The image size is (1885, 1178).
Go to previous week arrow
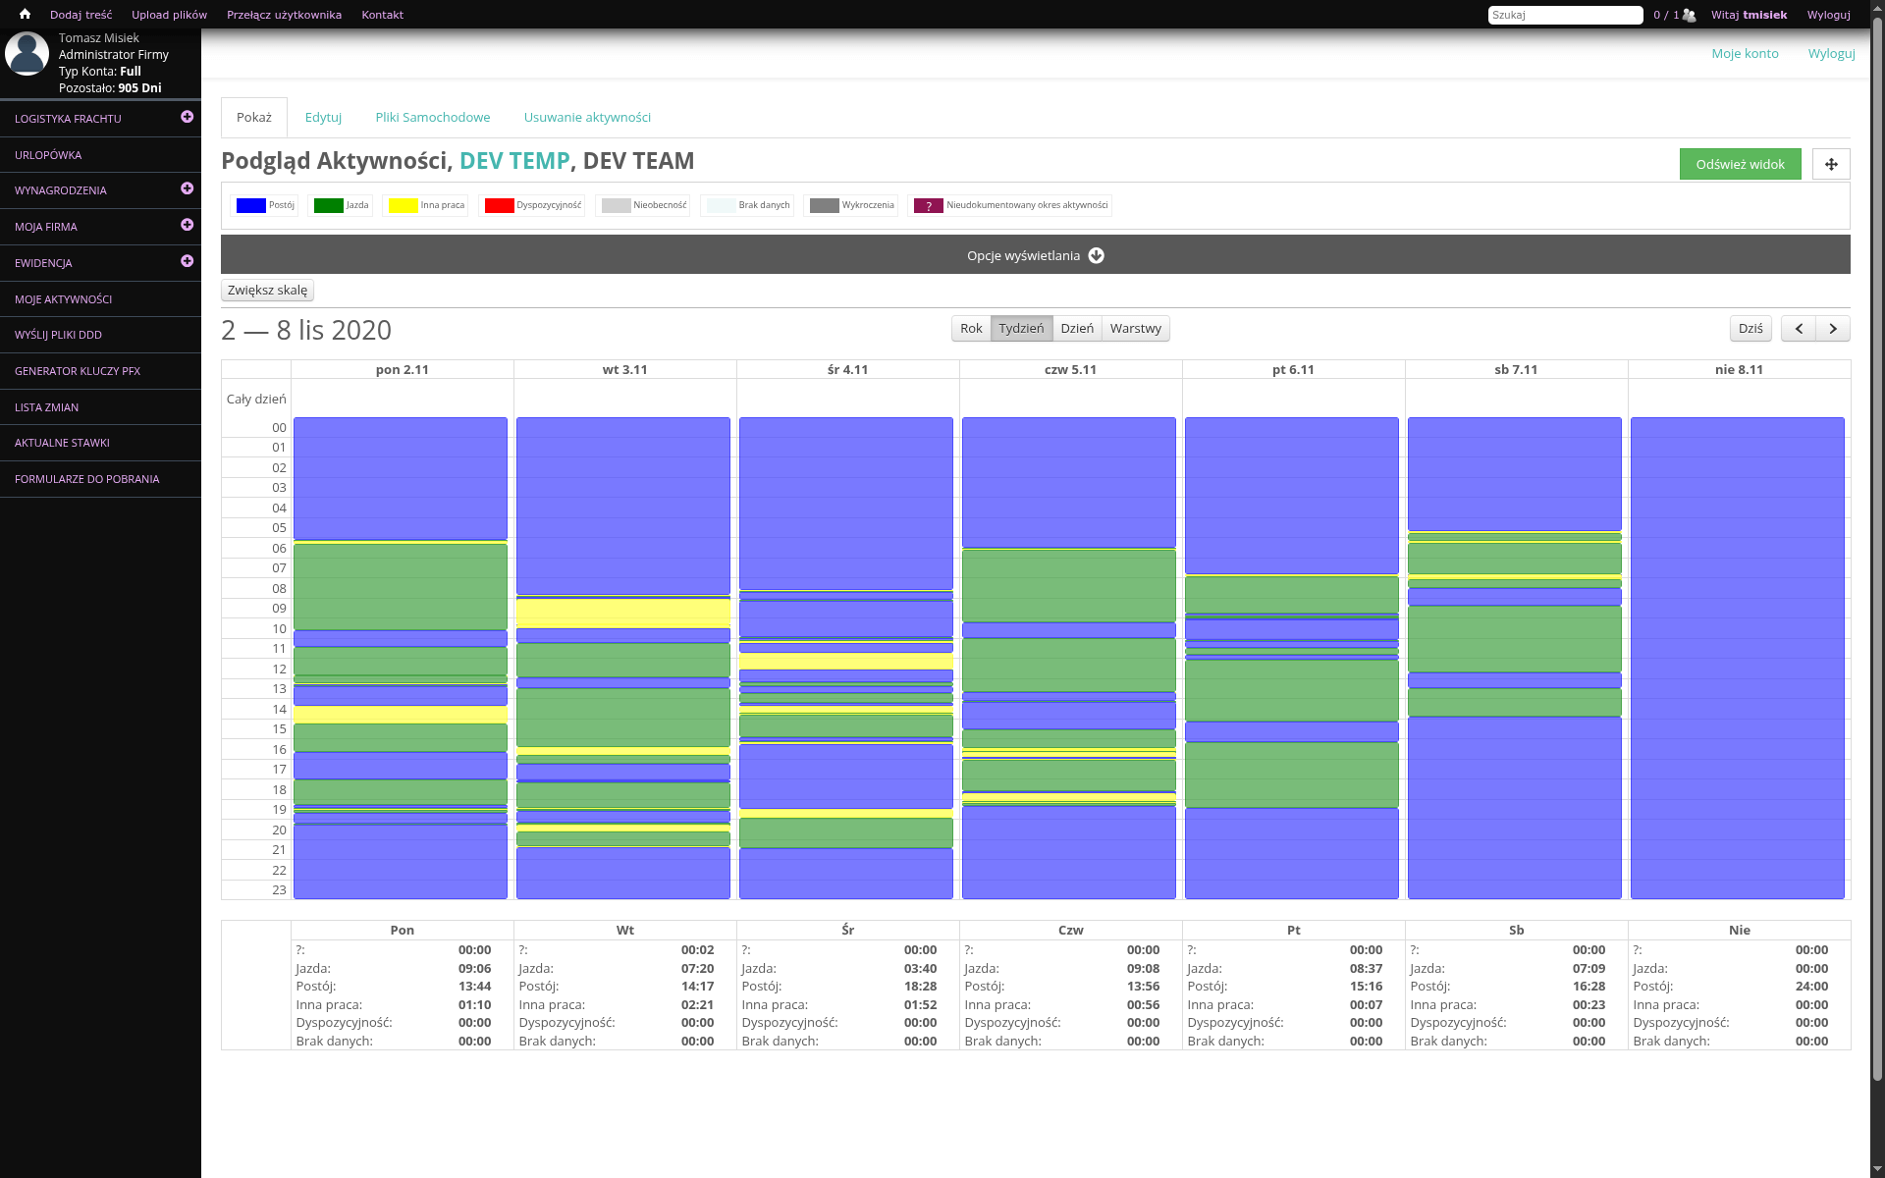1798,329
